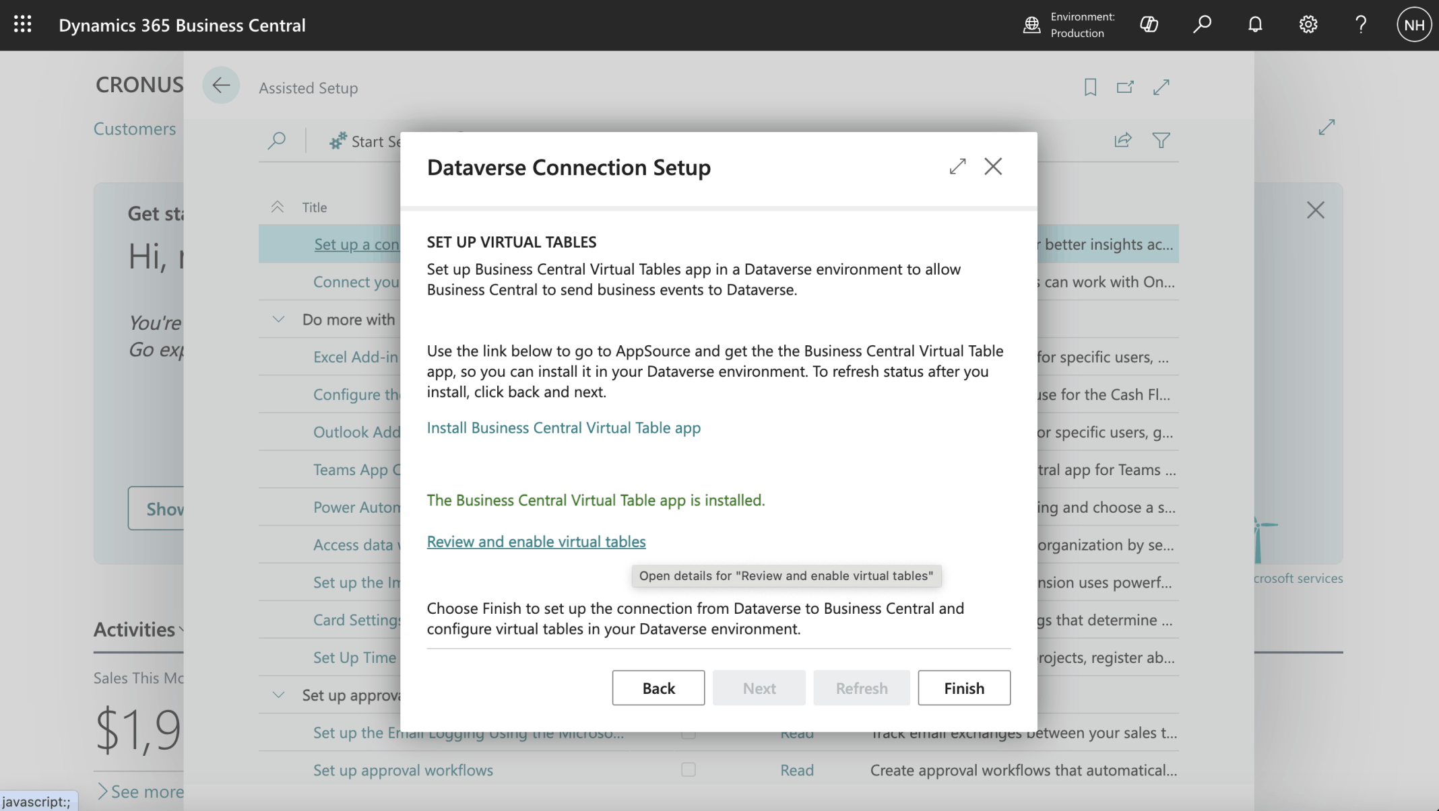The width and height of the screenshot is (1439, 811).
Task: Expand the Dataverse Connection Setup dialog
Action: point(957,166)
